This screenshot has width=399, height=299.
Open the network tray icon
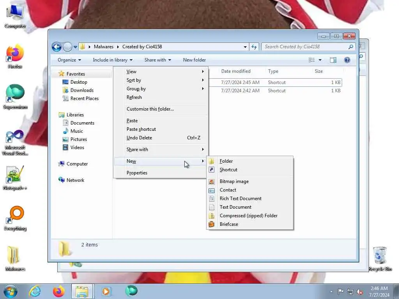(x=350, y=292)
